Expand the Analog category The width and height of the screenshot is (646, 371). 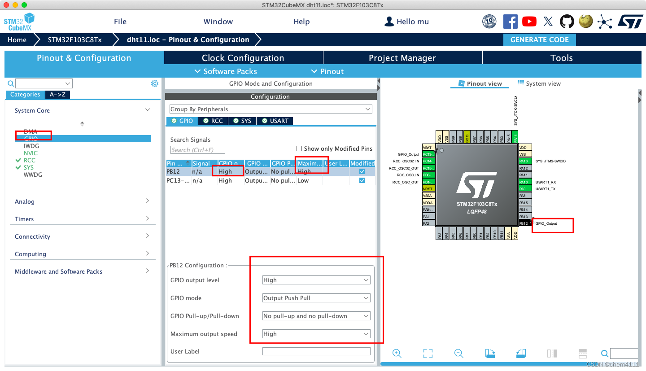[x=83, y=201]
